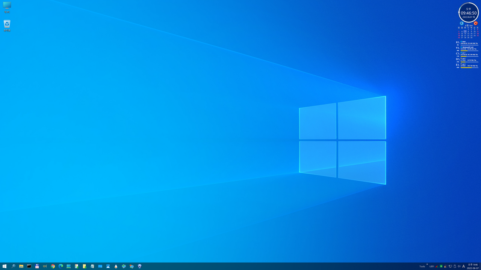Open the circuit board hardware icon
Viewport: 481px width, 270px height.
click(x=45, y=266)
